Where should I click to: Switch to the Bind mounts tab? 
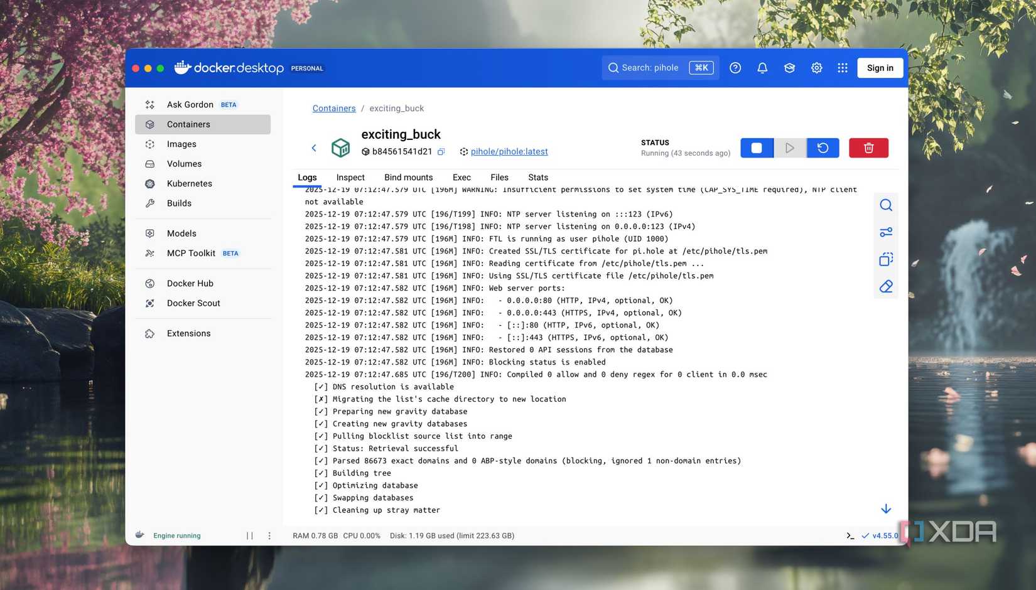point(408,178)
